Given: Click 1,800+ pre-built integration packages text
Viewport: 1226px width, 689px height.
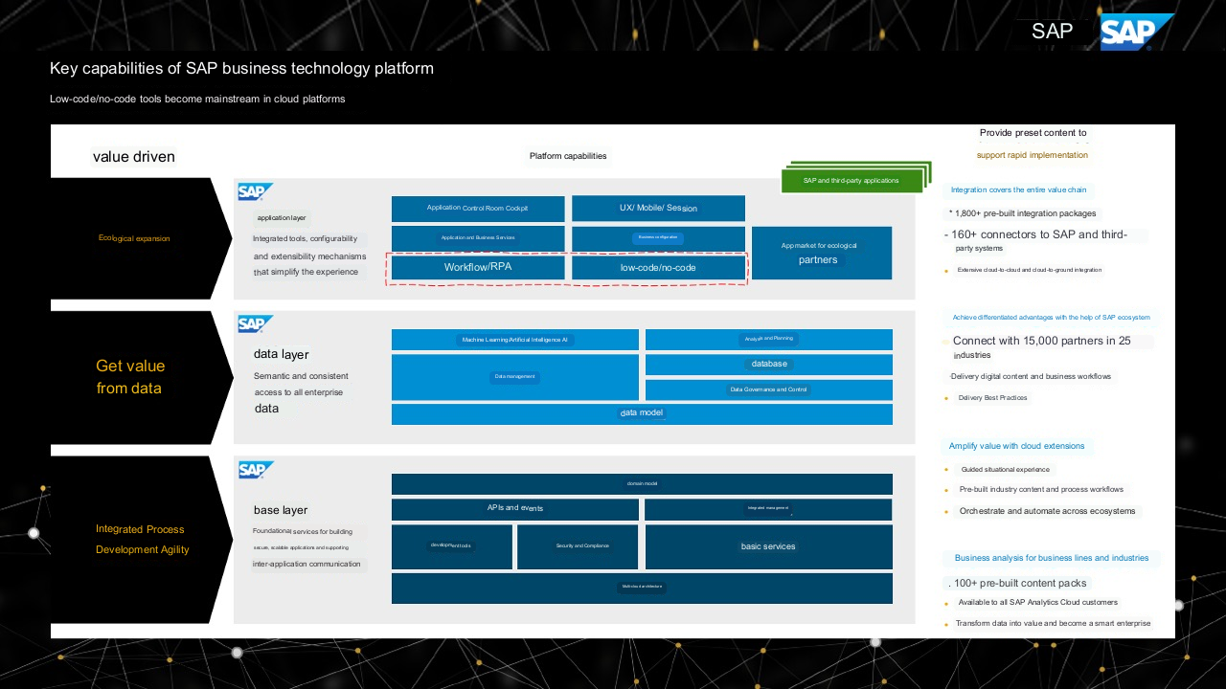Looking at the screenshot, I should [1022, 214].
